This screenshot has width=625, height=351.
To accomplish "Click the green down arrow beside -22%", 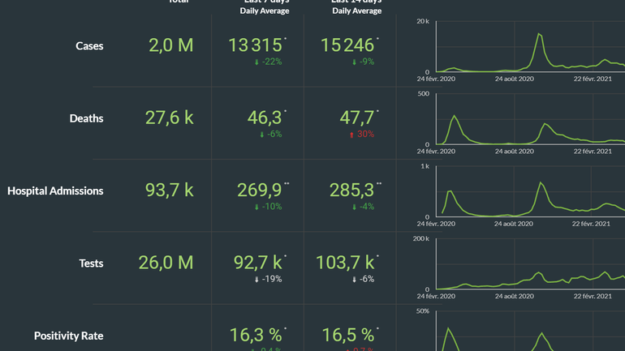I will [257, 62].
